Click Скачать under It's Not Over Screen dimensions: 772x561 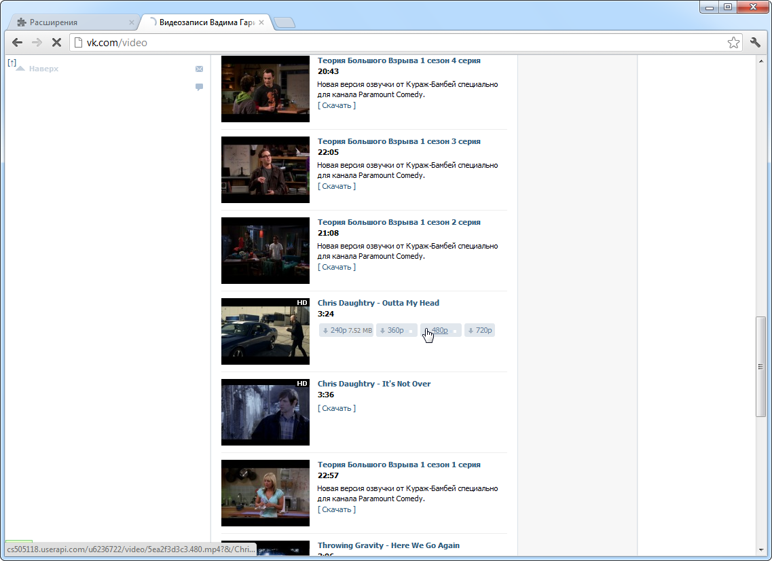(337, 408)
